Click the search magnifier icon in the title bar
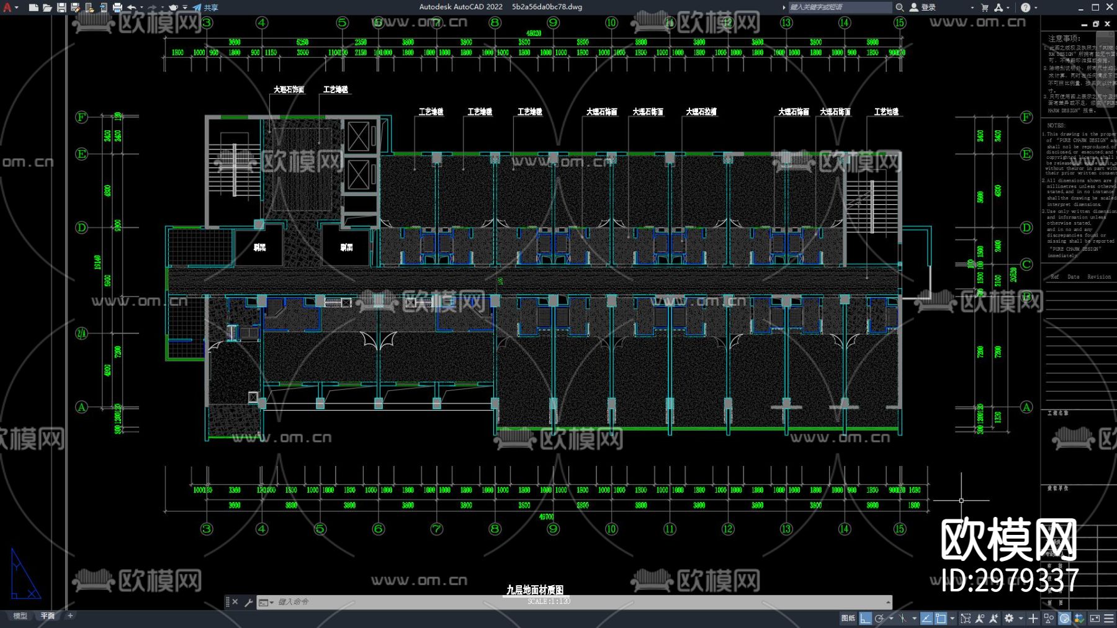This screenshot has height=628, width=1117. [899, 7]
